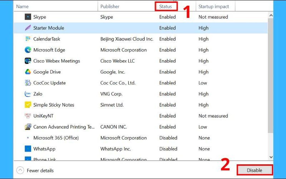This screenshot has height=179, width=286.
Task: Sort entries by Name column header
Action: [23, 6]
